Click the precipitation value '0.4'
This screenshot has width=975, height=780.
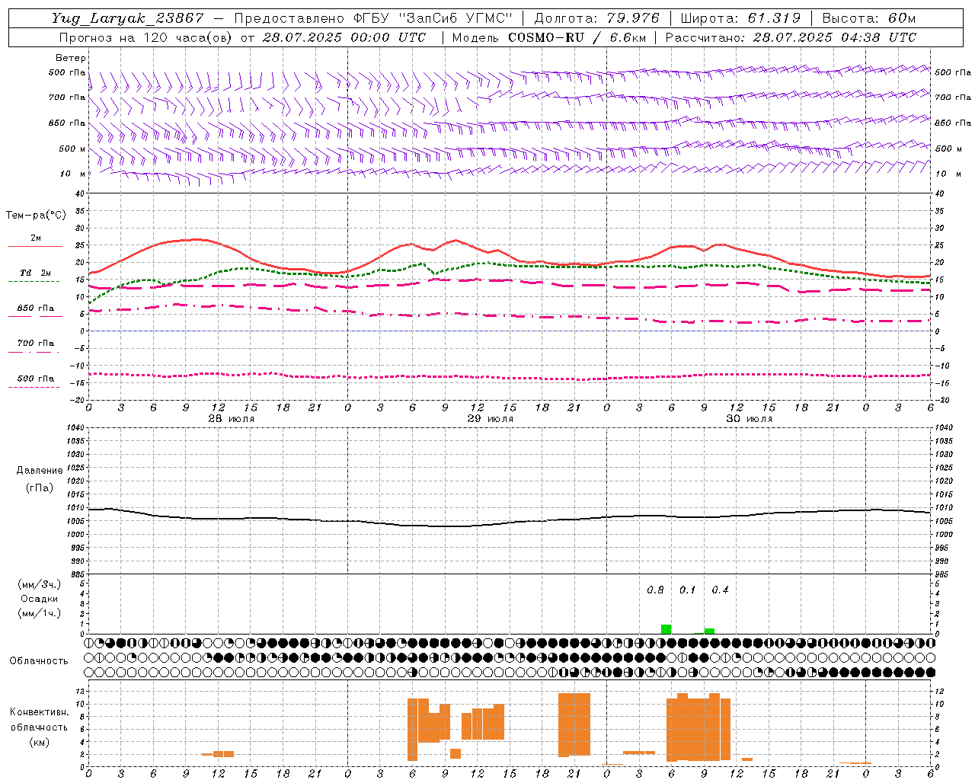click(x=720, y=590)
